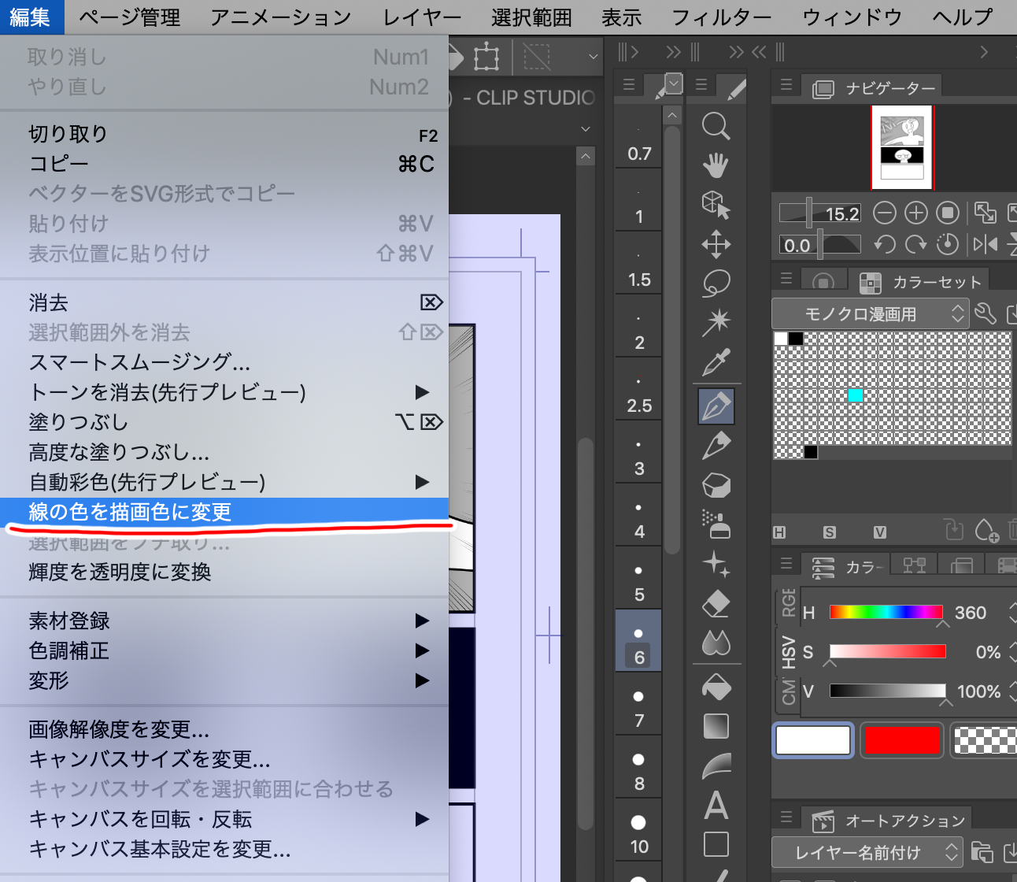The height and width of the screenshot is (882, 1017).
Task: Click the add color droplet icon
Action: click(986, 531)
